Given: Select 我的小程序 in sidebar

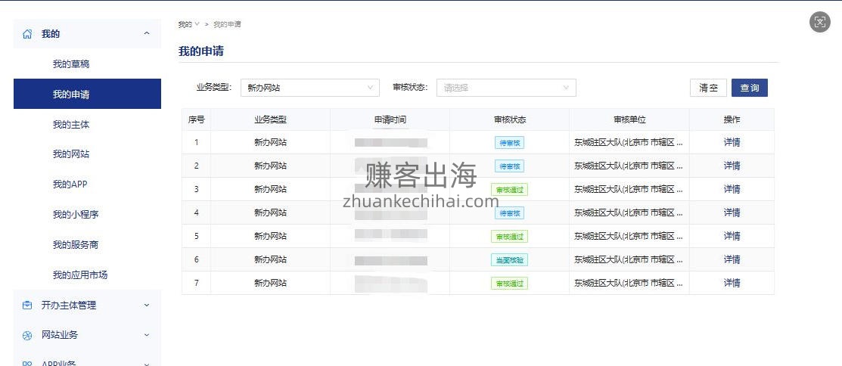Looking at the screenshot, I should coord(76,215).
